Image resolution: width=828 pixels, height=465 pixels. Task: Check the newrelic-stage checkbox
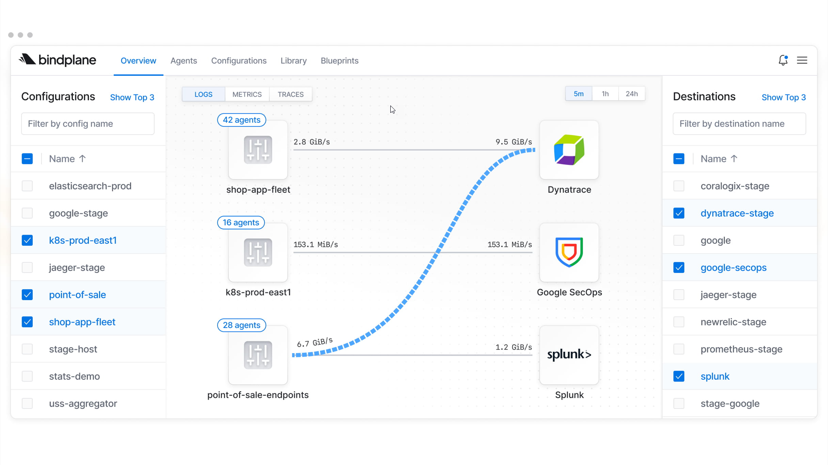tap(679, 322)
